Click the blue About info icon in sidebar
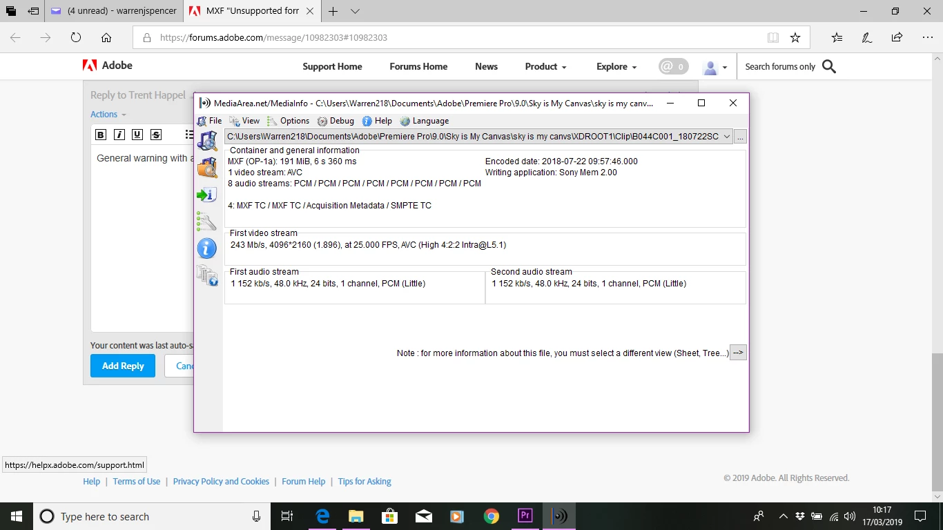 pyautogui.click(x=207, y=248)
